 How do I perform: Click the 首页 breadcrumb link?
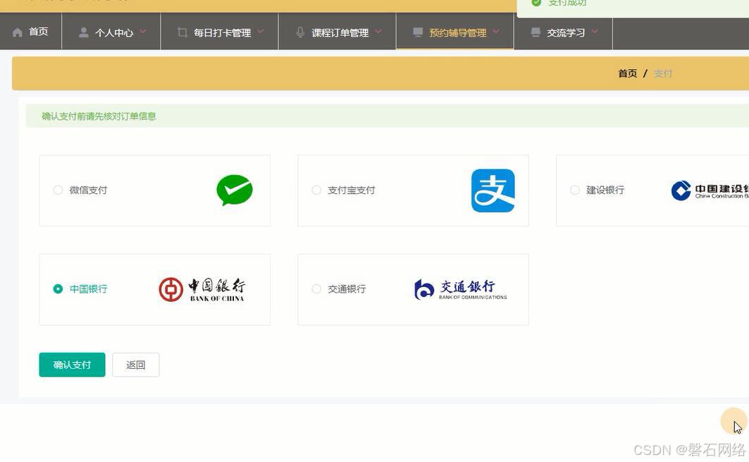pos(628,73)
